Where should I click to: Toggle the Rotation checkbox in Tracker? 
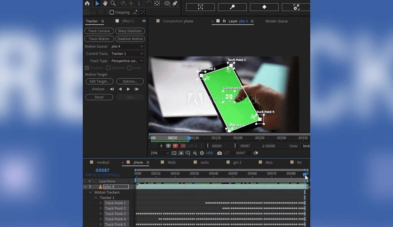108,68
